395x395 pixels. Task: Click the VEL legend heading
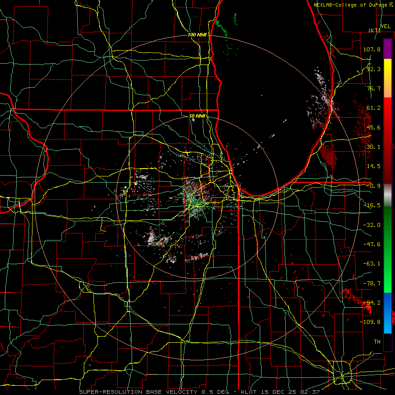pyautogui.click(x=385, y=26)
